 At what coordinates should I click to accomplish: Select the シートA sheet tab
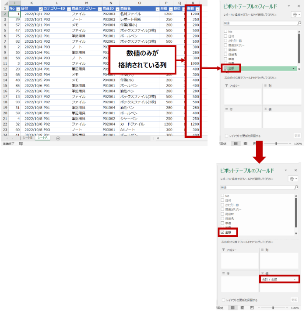tap(43, 138)
